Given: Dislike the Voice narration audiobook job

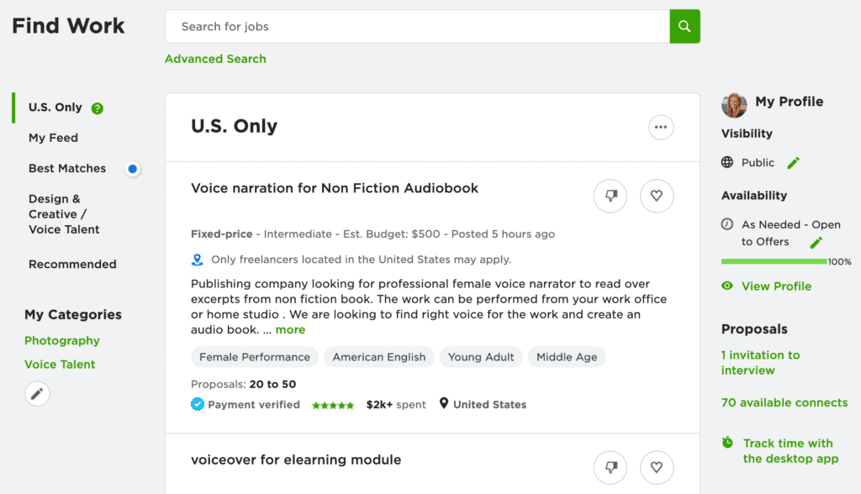Looking at the screenshot, I should coord(610,196).
